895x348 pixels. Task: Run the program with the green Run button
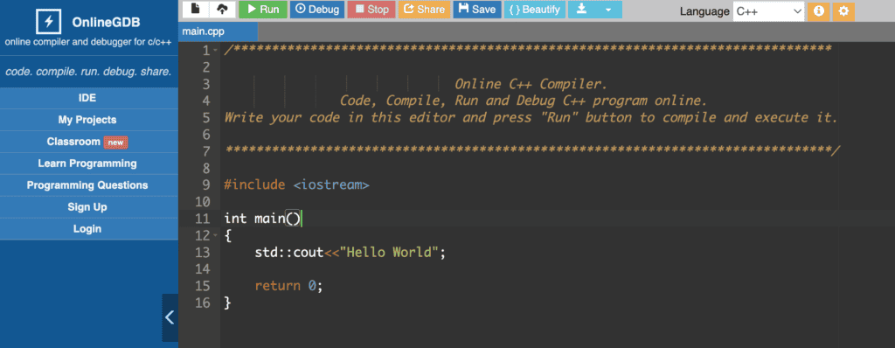point(263,9)
